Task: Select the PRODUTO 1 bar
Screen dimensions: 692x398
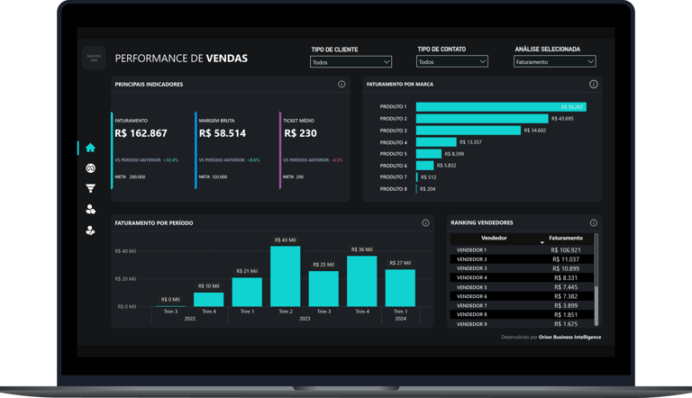Action: pyautogui.click(x=501, y=107)
